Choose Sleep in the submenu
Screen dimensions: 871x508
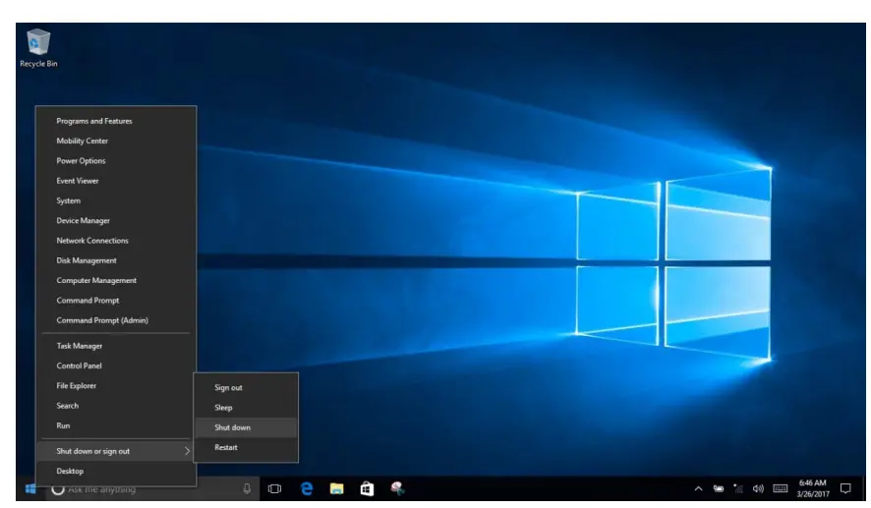pyautogui.click(x=246, y=408)
